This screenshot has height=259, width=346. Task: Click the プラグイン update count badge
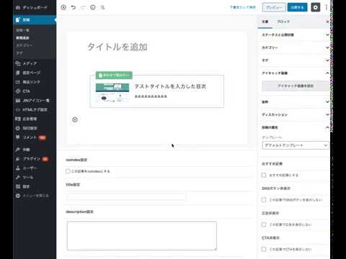[x=45, y=159]
